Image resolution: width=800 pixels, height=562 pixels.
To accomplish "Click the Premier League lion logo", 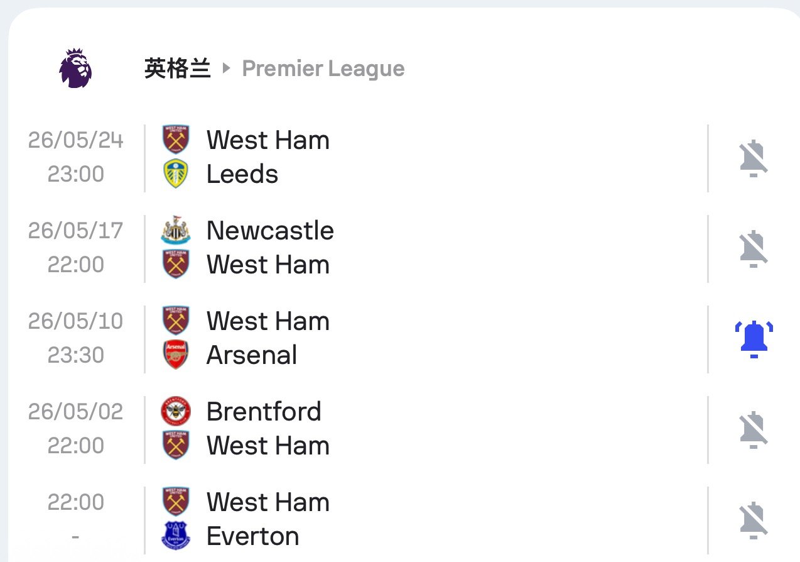I will pos(75,69).
